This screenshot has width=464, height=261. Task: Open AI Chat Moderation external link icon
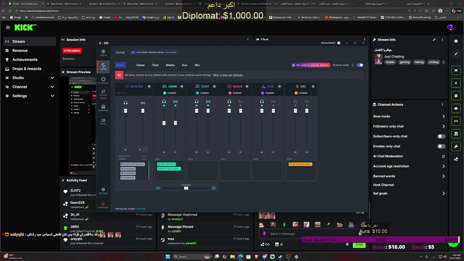coord(443,156)
